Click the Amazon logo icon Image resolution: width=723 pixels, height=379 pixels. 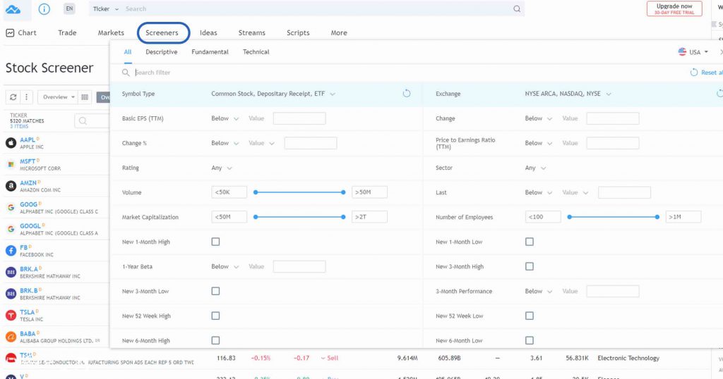click(x=11, y=186)
